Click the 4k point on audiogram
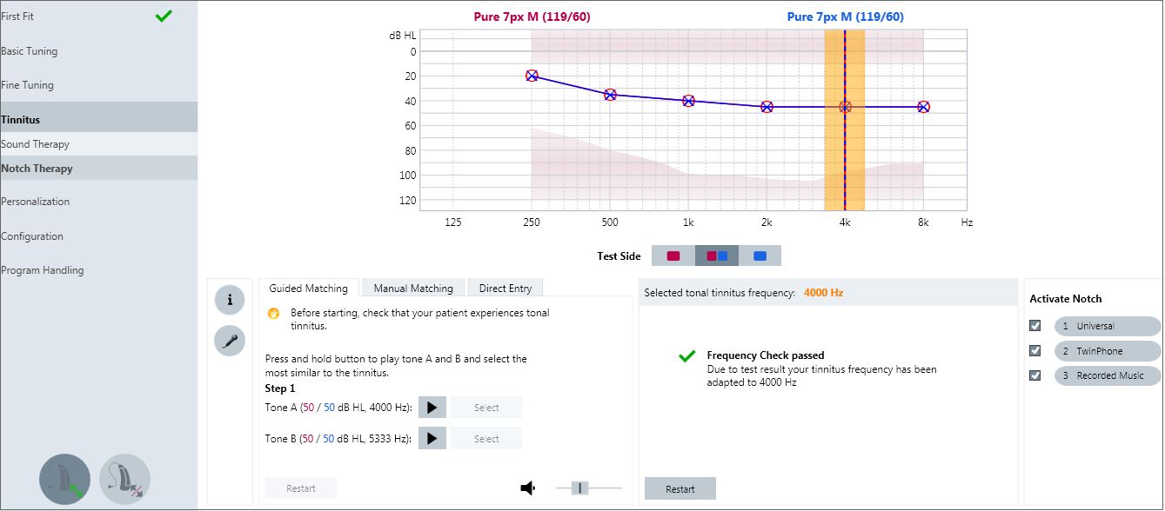 pos(845,107)
